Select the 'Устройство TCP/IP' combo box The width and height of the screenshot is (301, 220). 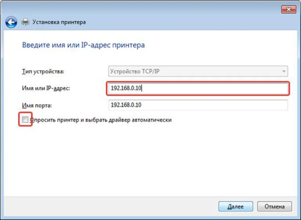198,71
